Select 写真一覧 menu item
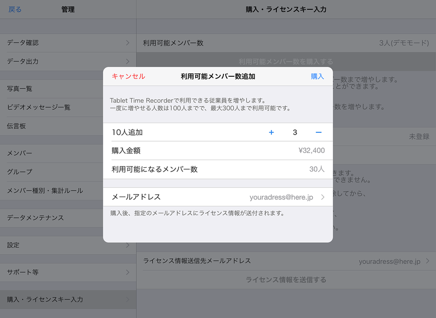Screen dimensions: 436x318 point(20,88)
